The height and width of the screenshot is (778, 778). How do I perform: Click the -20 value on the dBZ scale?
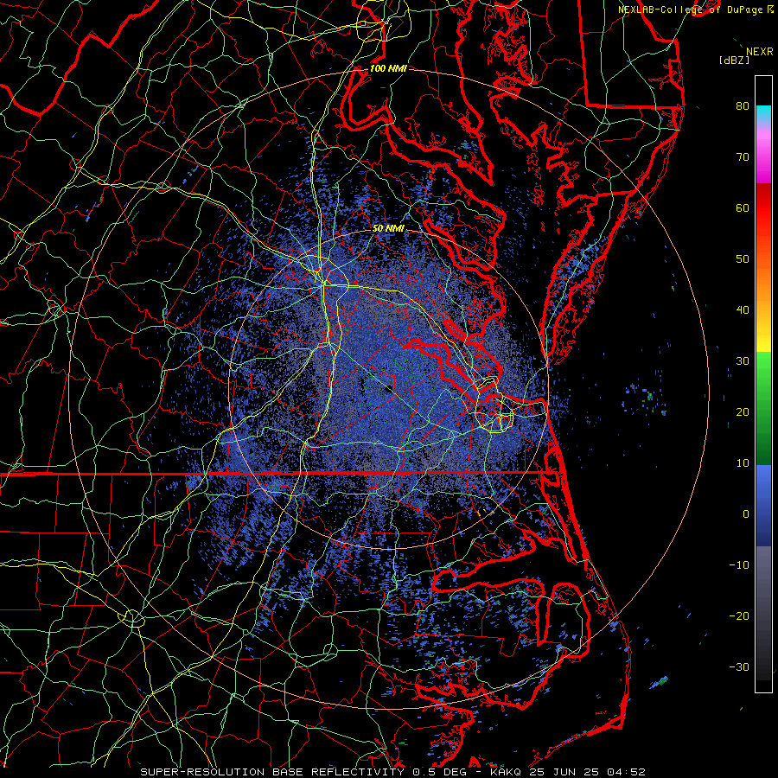click(x=739, y=616)
